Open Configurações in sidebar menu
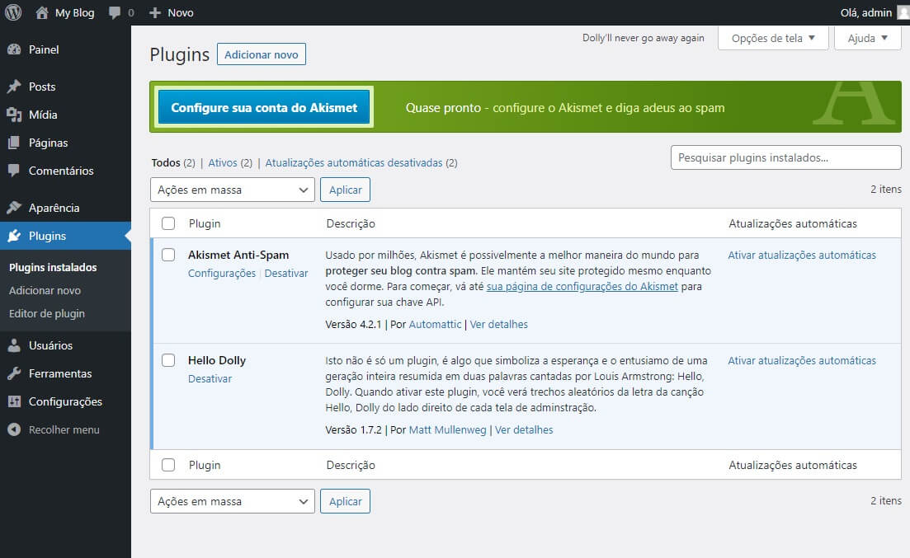 (x=65, y=401)
